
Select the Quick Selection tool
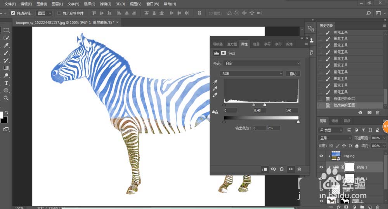click(x=6, y=38)
